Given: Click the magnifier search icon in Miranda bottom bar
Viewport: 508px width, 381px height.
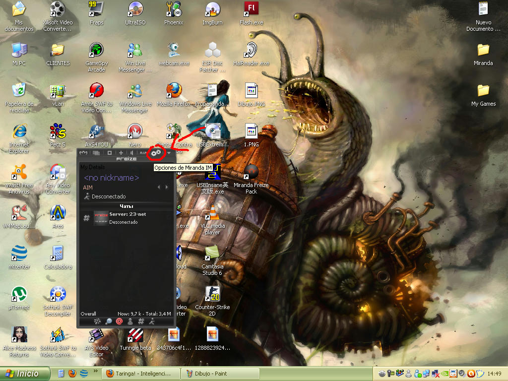Looking at the screenshot, I should (x=109, y=321).
